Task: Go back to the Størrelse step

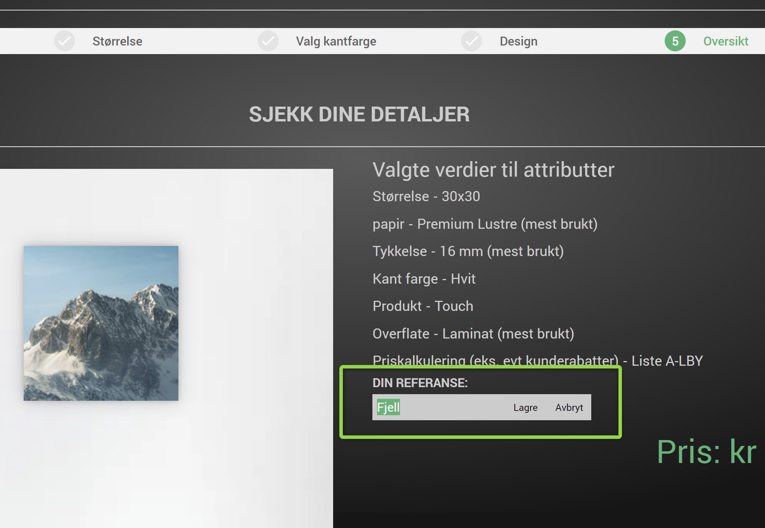Action: [117, 41]
